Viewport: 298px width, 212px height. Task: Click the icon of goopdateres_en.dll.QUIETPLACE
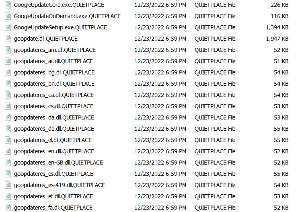coord(8,151)
